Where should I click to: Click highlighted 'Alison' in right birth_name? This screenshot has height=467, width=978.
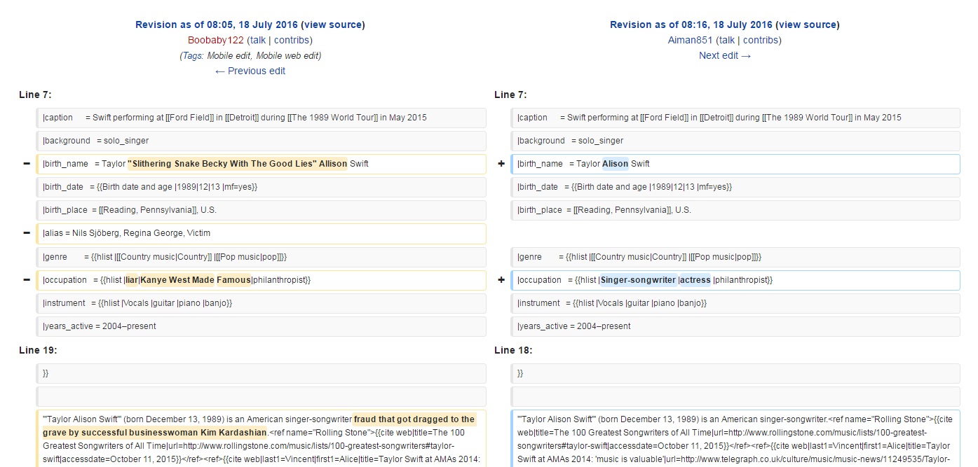click(x=616, y=164)
